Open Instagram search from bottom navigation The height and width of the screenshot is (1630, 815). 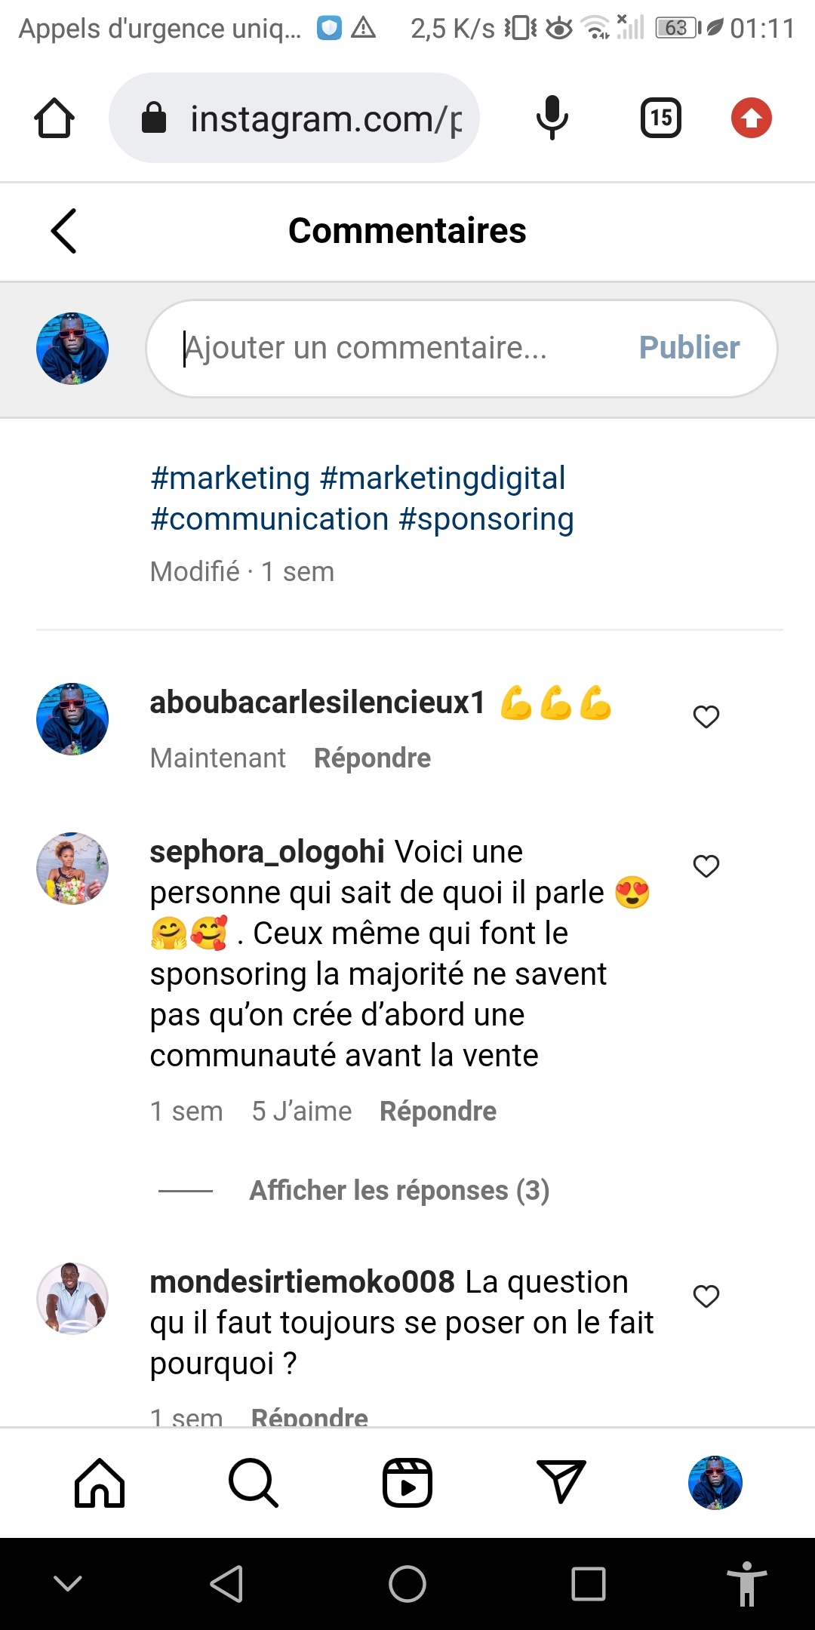click(x=253, y=1483)
